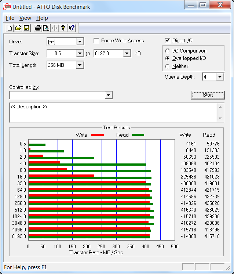234x274 pixels.
Task: Click the Description scrollbar up arrow
Action: tap(220, 107)
